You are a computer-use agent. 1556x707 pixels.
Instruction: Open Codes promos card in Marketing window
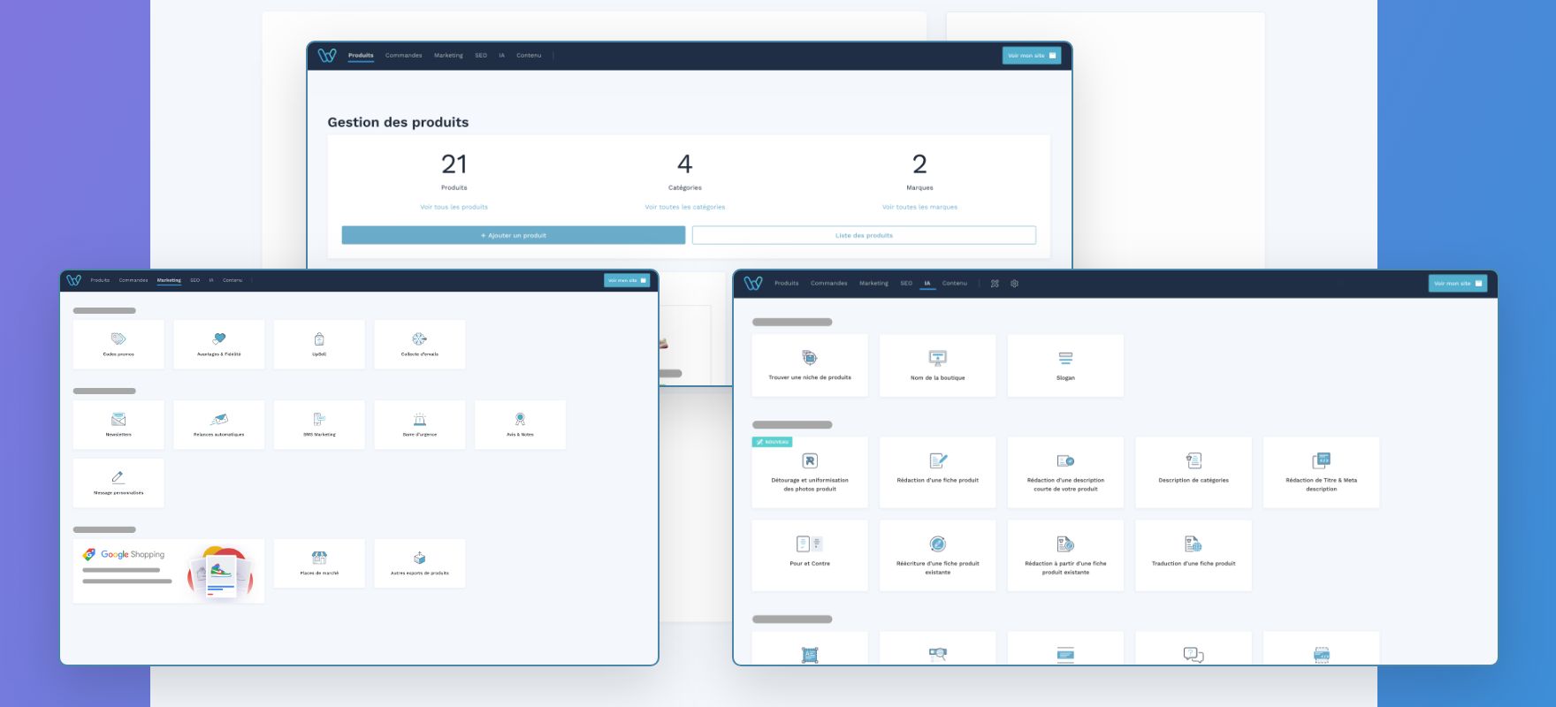(x=118, y=345)
